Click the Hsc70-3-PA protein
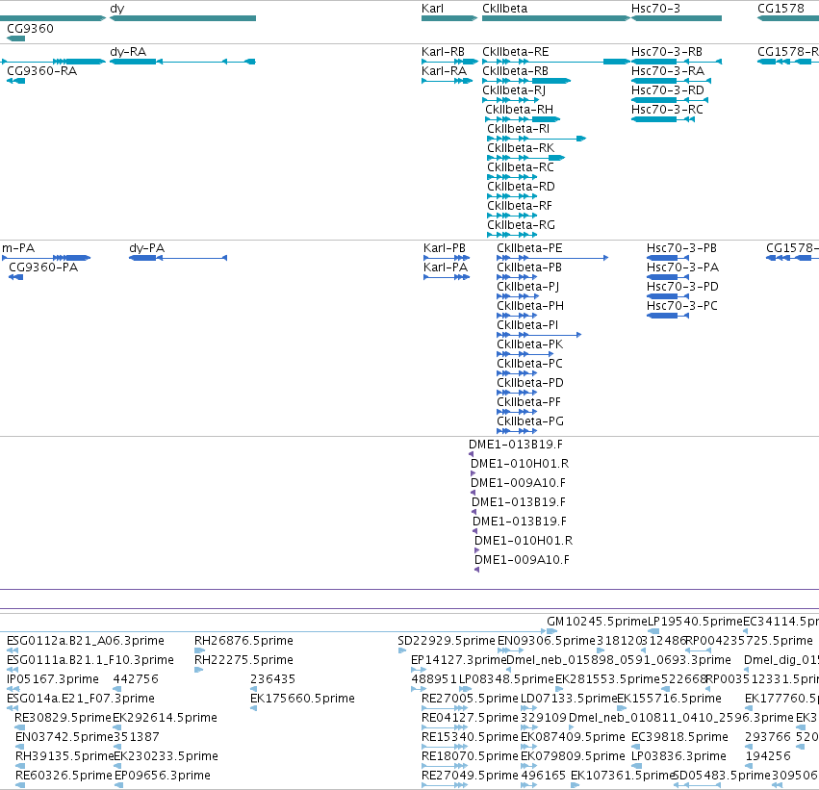This screenshot has height=790, width=819. pyautogui.click(x=682, y=268)
